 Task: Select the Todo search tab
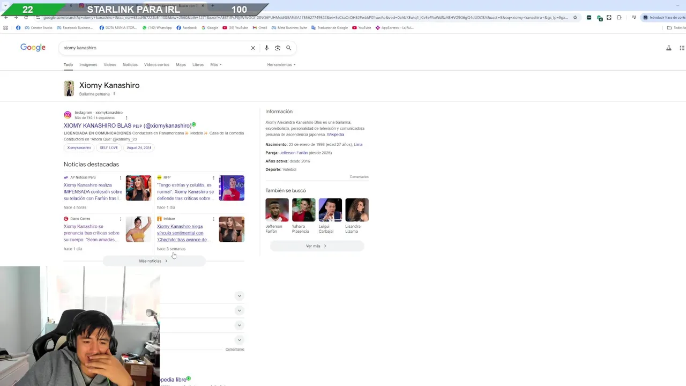point(68,64)
